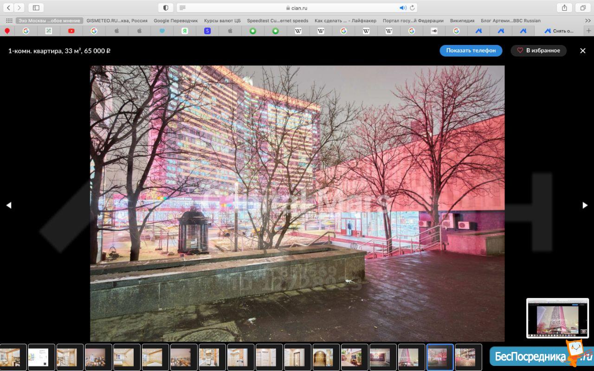Click the cian.ru address field
This screenshot has width=594, height=371.
pos(297,8)
